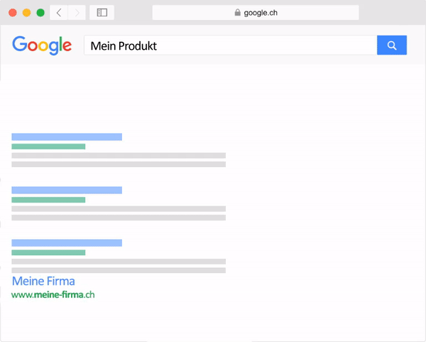
Task: Click the first result's gray description text
Action: (x=119, y=160)
